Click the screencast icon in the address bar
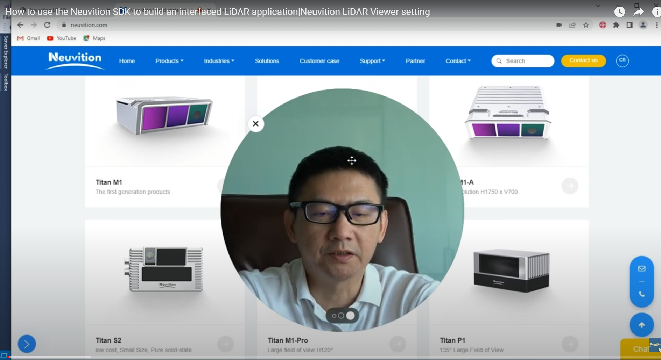 pyautogui.click(x=559, y=25)
